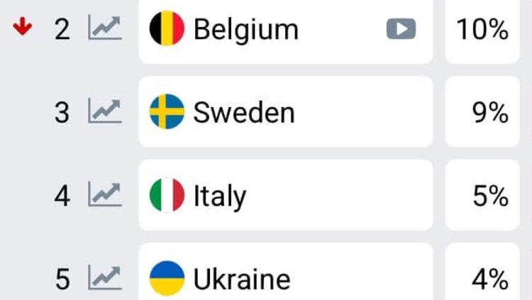Click rank number 3 for Sweden
This screenshot has width=532, height=300.
click(x=62, y=113)
